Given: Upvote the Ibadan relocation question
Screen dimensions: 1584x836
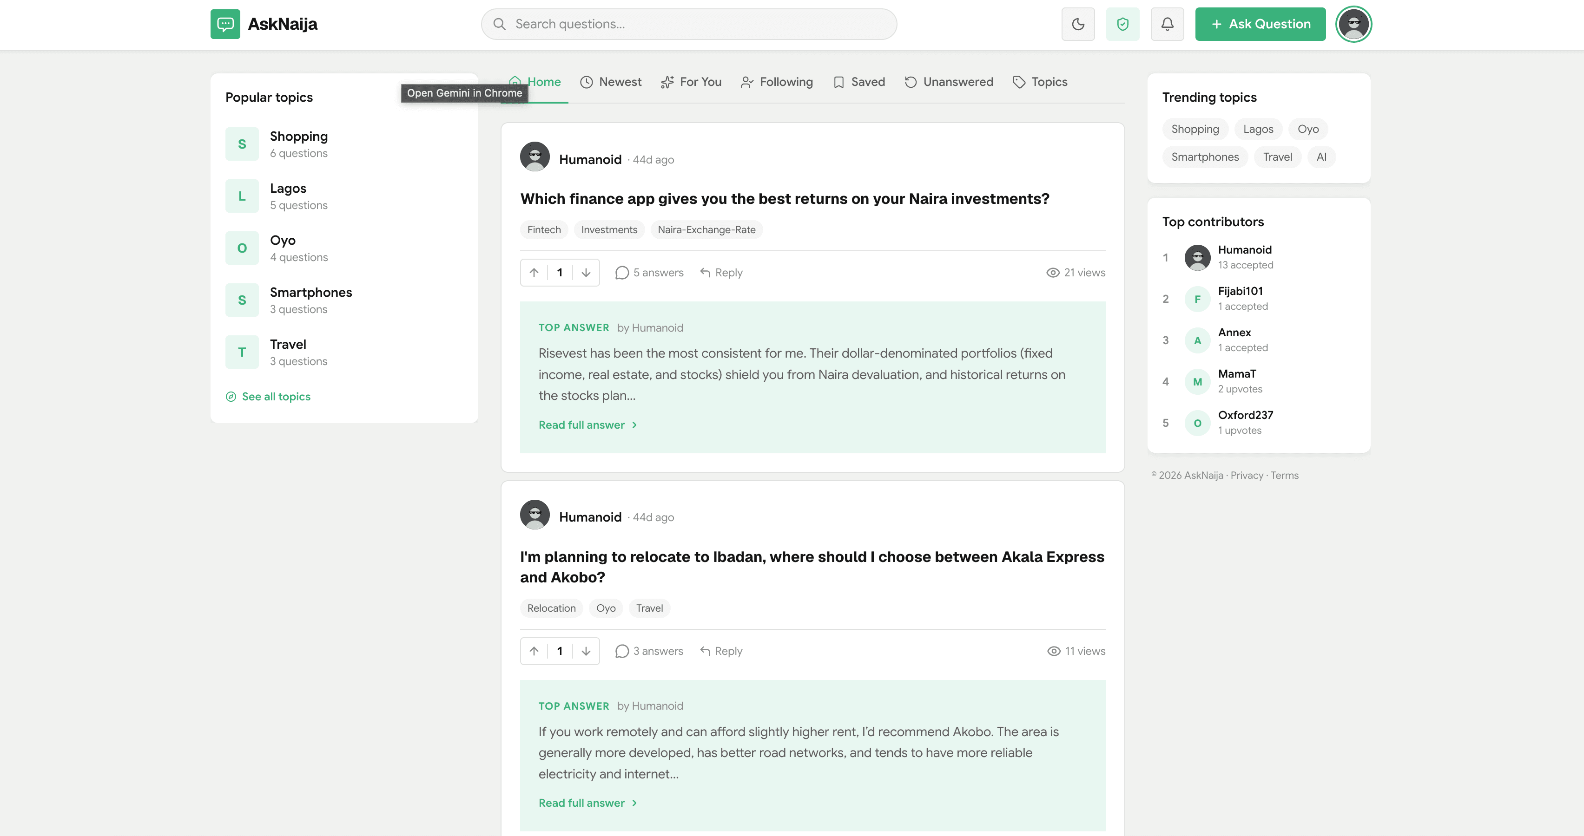Looking at the screenshot, I should pyautogui.click(x=534, y=651).
